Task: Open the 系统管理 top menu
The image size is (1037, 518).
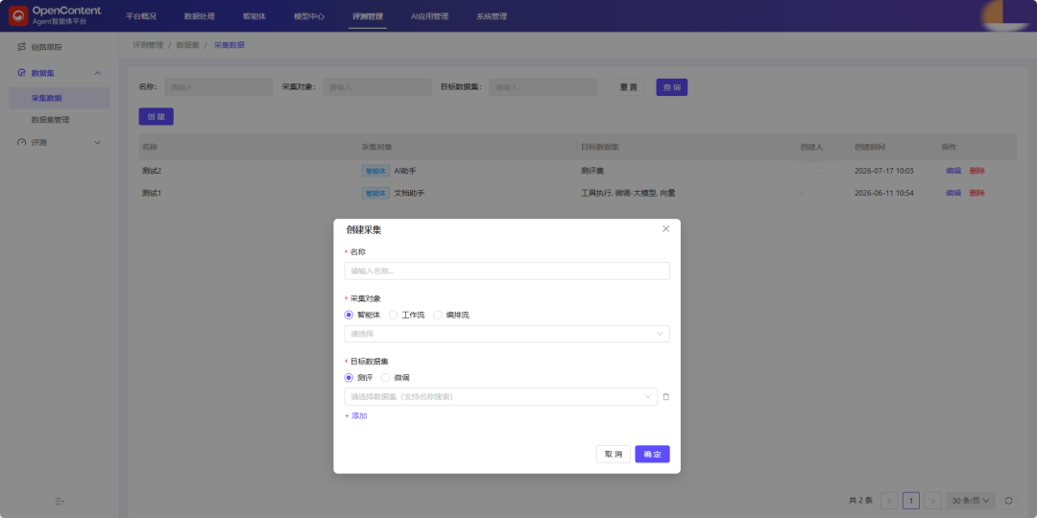Action: [x=492, y=16]
